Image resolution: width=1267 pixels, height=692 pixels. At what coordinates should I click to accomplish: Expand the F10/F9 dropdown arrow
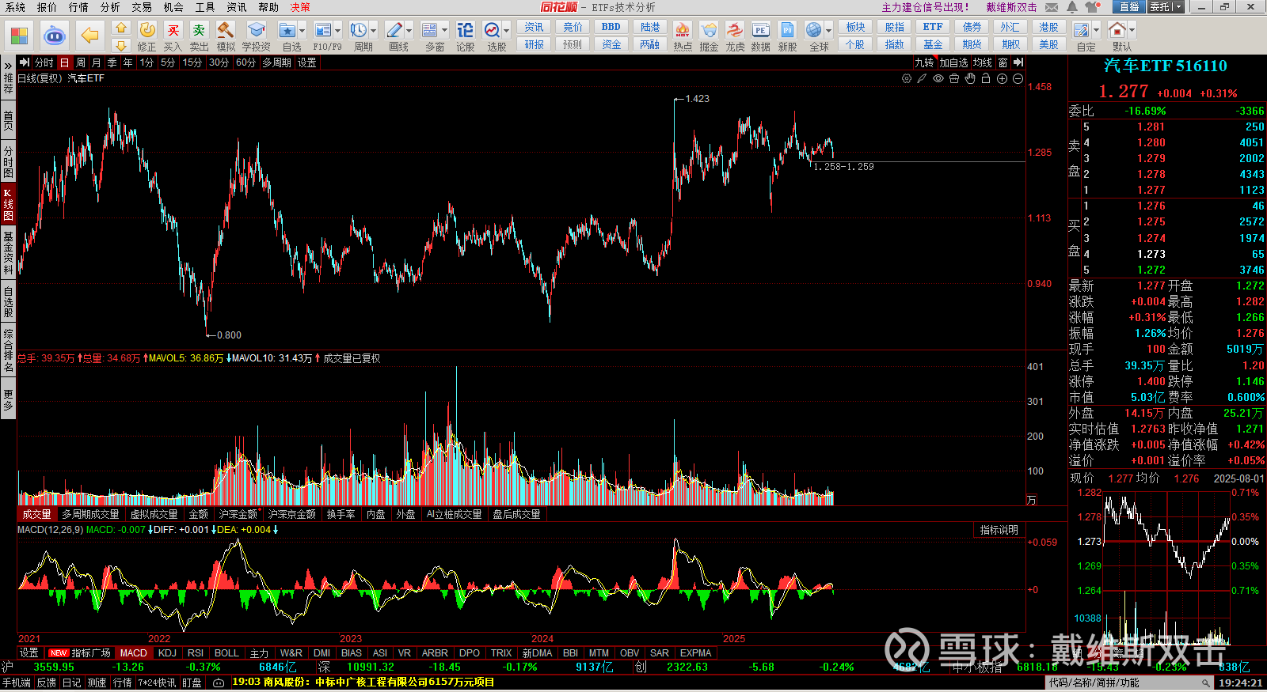click(338, 31)
